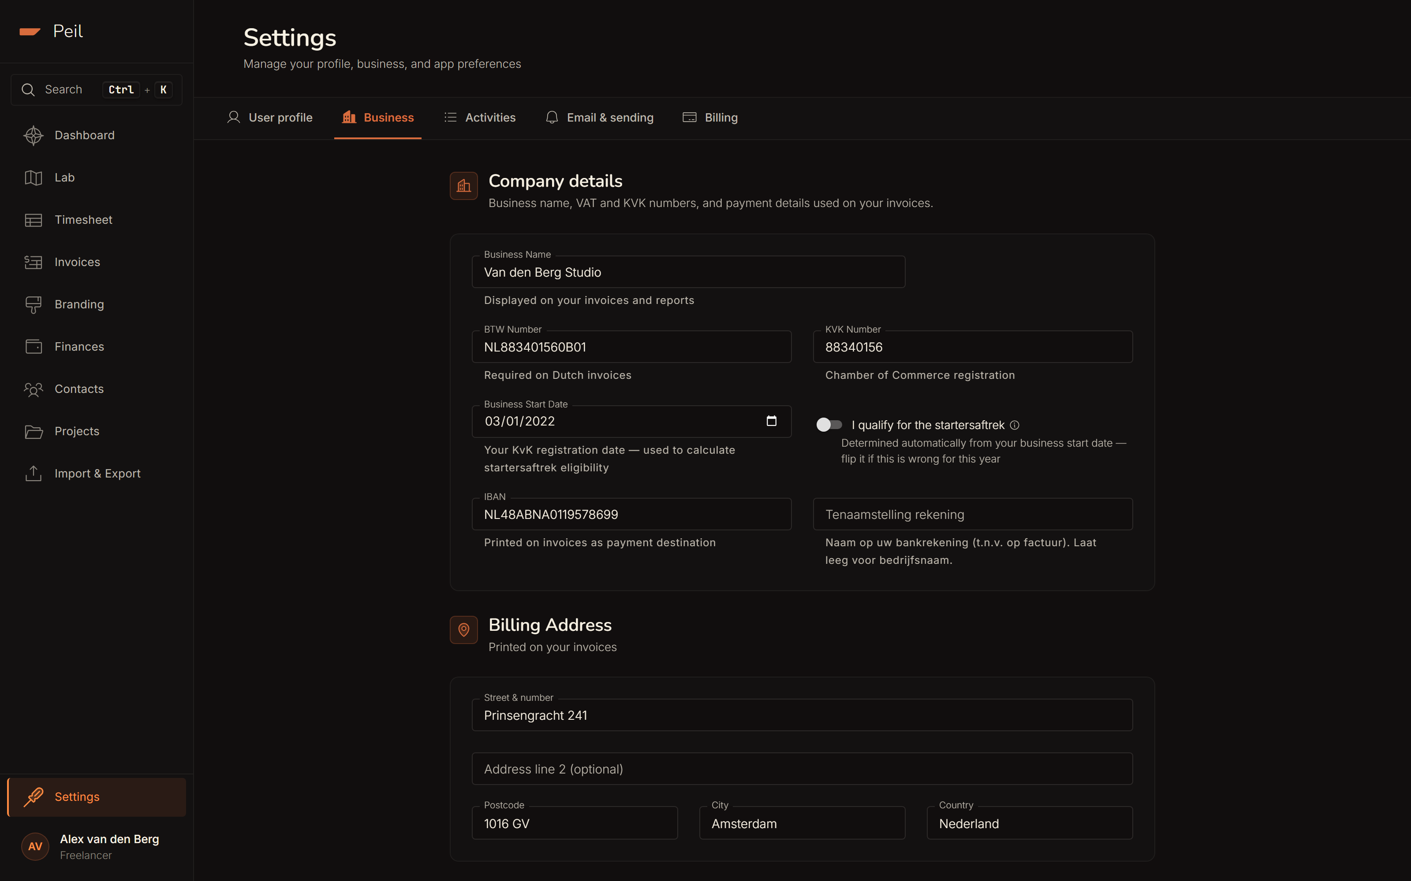
Task: Click the "Billing Address" heading
Action: coord(550,625)
